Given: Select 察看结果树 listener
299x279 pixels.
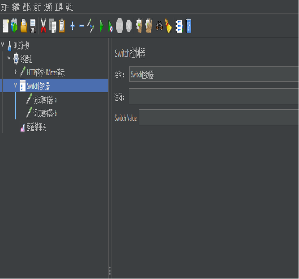Looking at the screenshot, I should 36,127.
